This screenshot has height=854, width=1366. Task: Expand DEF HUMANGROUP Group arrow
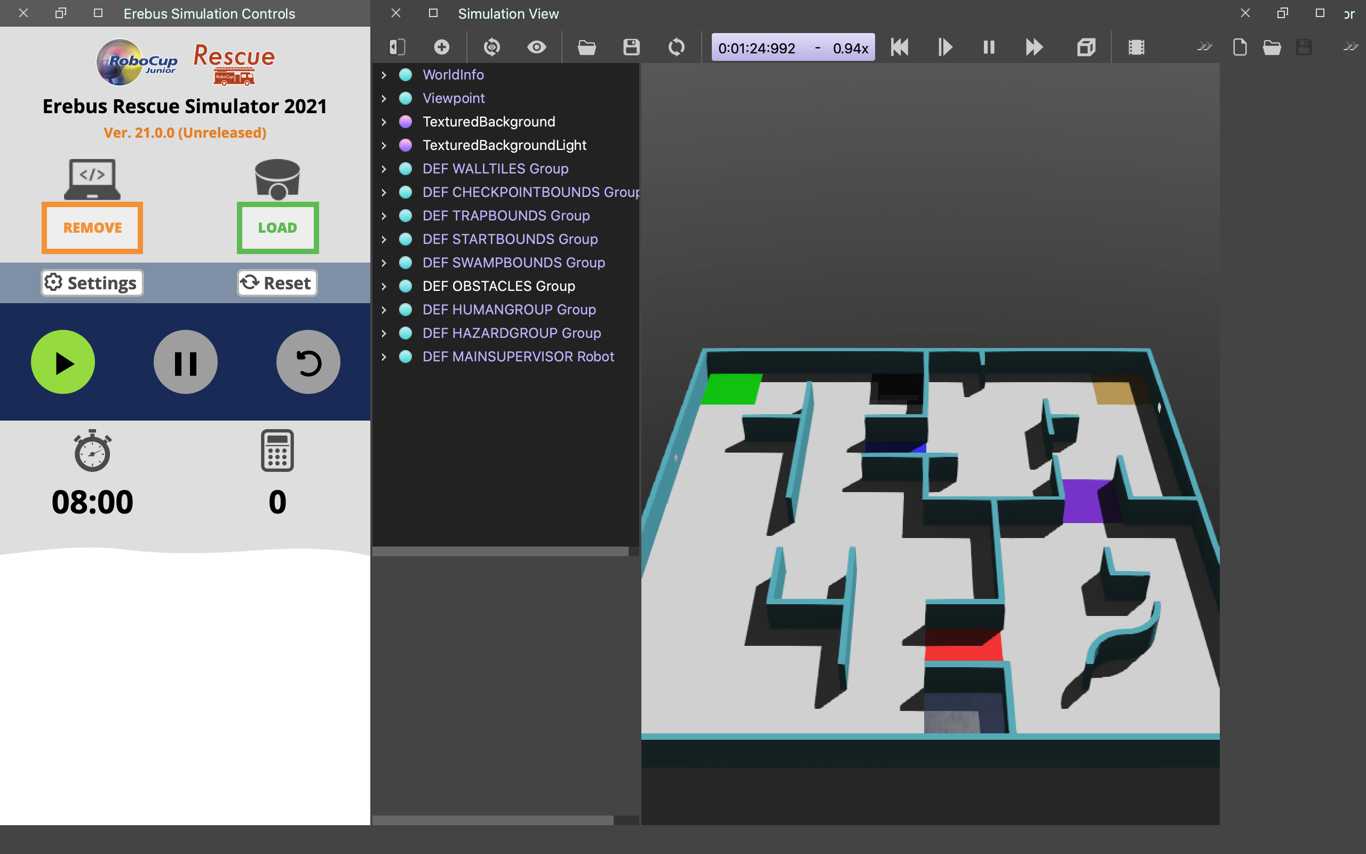coord(384,310)
